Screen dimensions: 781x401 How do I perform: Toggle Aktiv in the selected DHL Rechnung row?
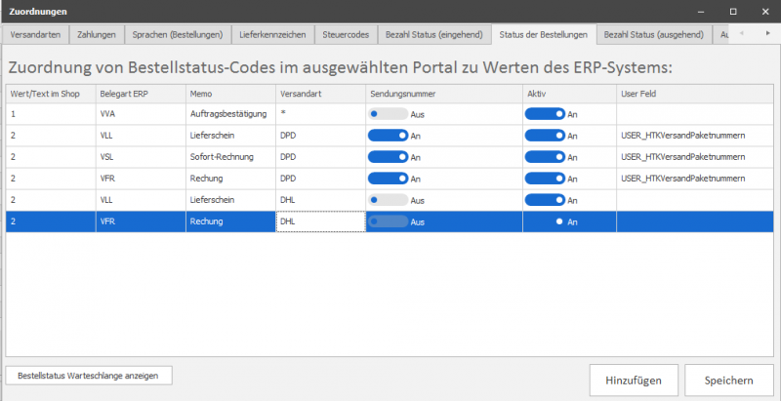tap(545, 221)
